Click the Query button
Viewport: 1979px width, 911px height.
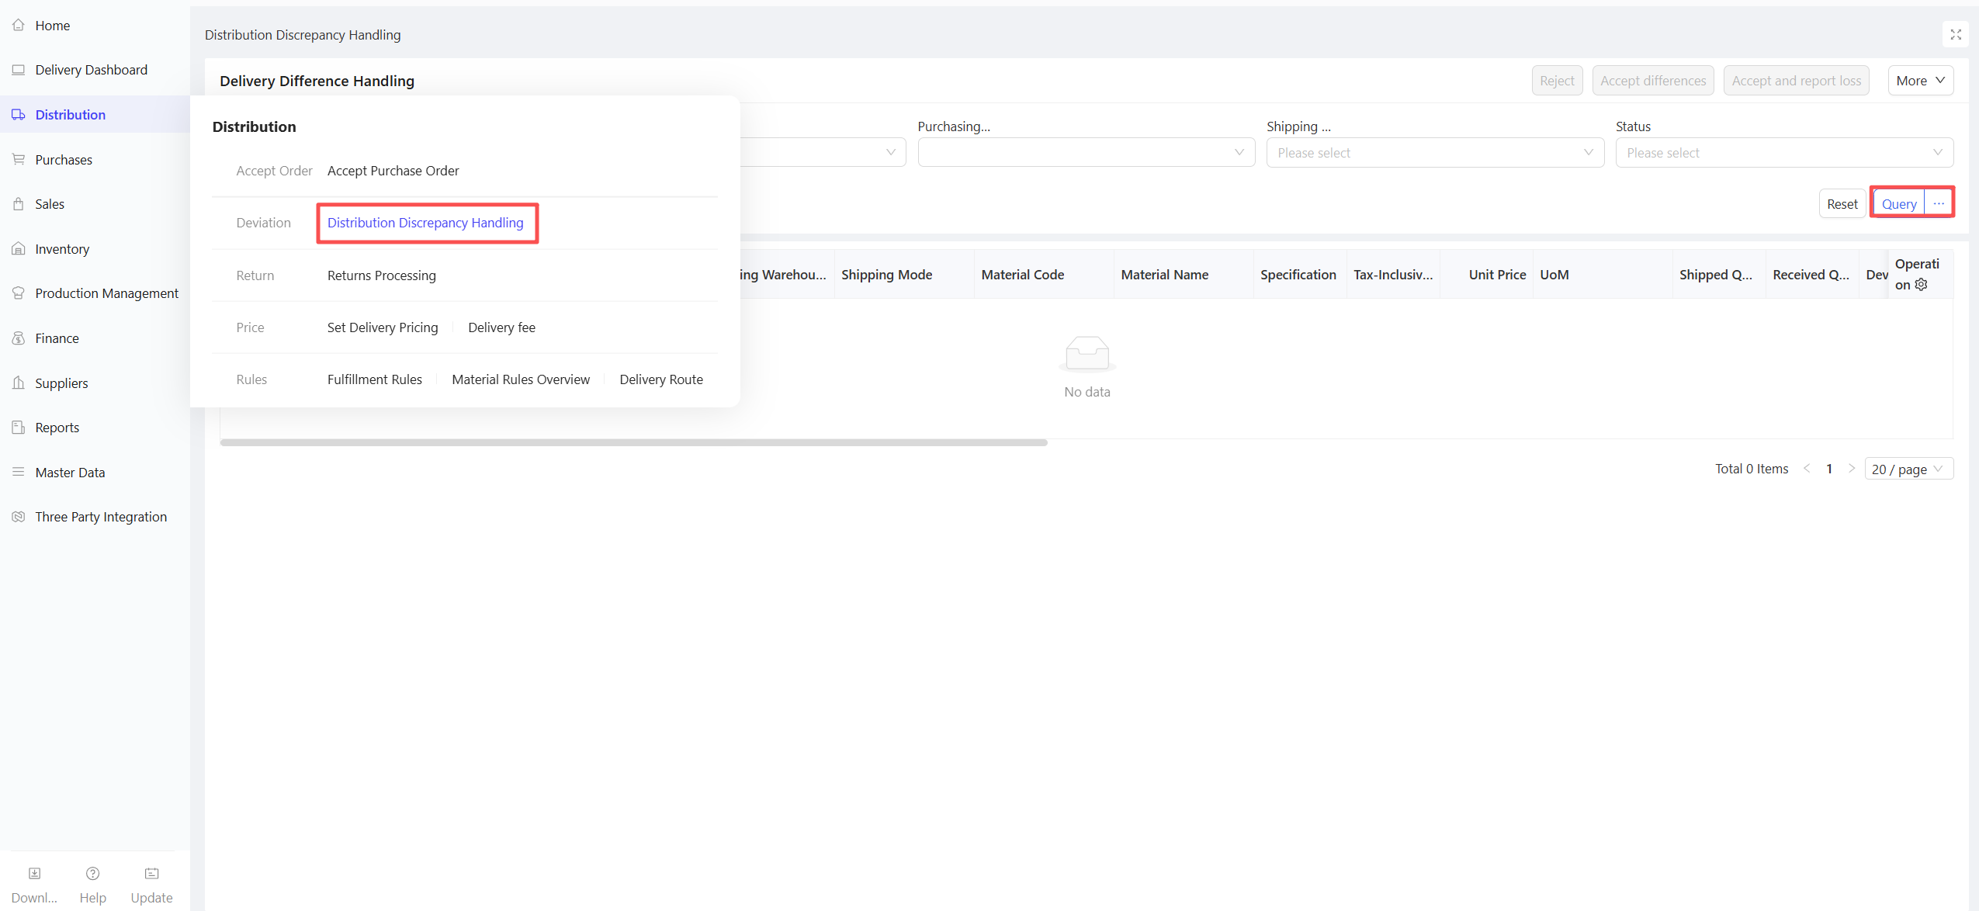click(x=1898, y=204)
